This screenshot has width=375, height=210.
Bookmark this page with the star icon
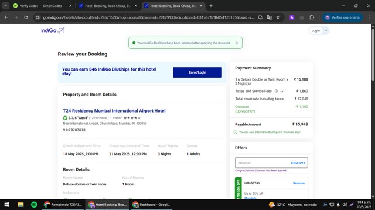(x=278, y=17)
